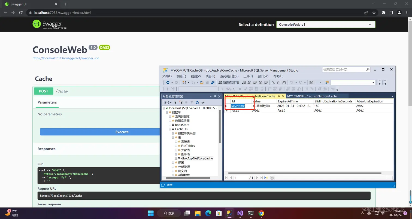
Task: Bookmark this page with the star icon
Action: point(374,13)
